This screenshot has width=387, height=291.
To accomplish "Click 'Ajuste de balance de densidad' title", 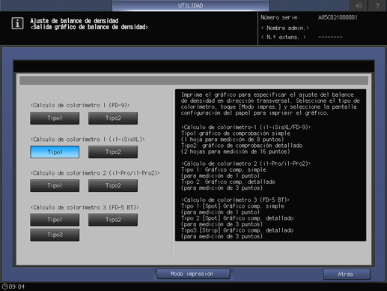I will pos(74,21).
